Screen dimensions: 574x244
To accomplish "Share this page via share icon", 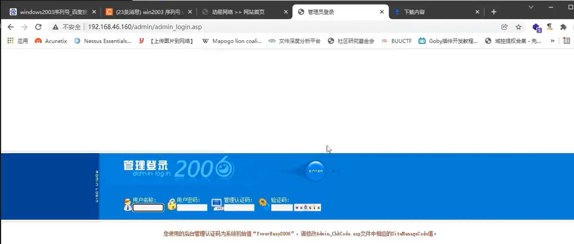I will tap(505, 27).
